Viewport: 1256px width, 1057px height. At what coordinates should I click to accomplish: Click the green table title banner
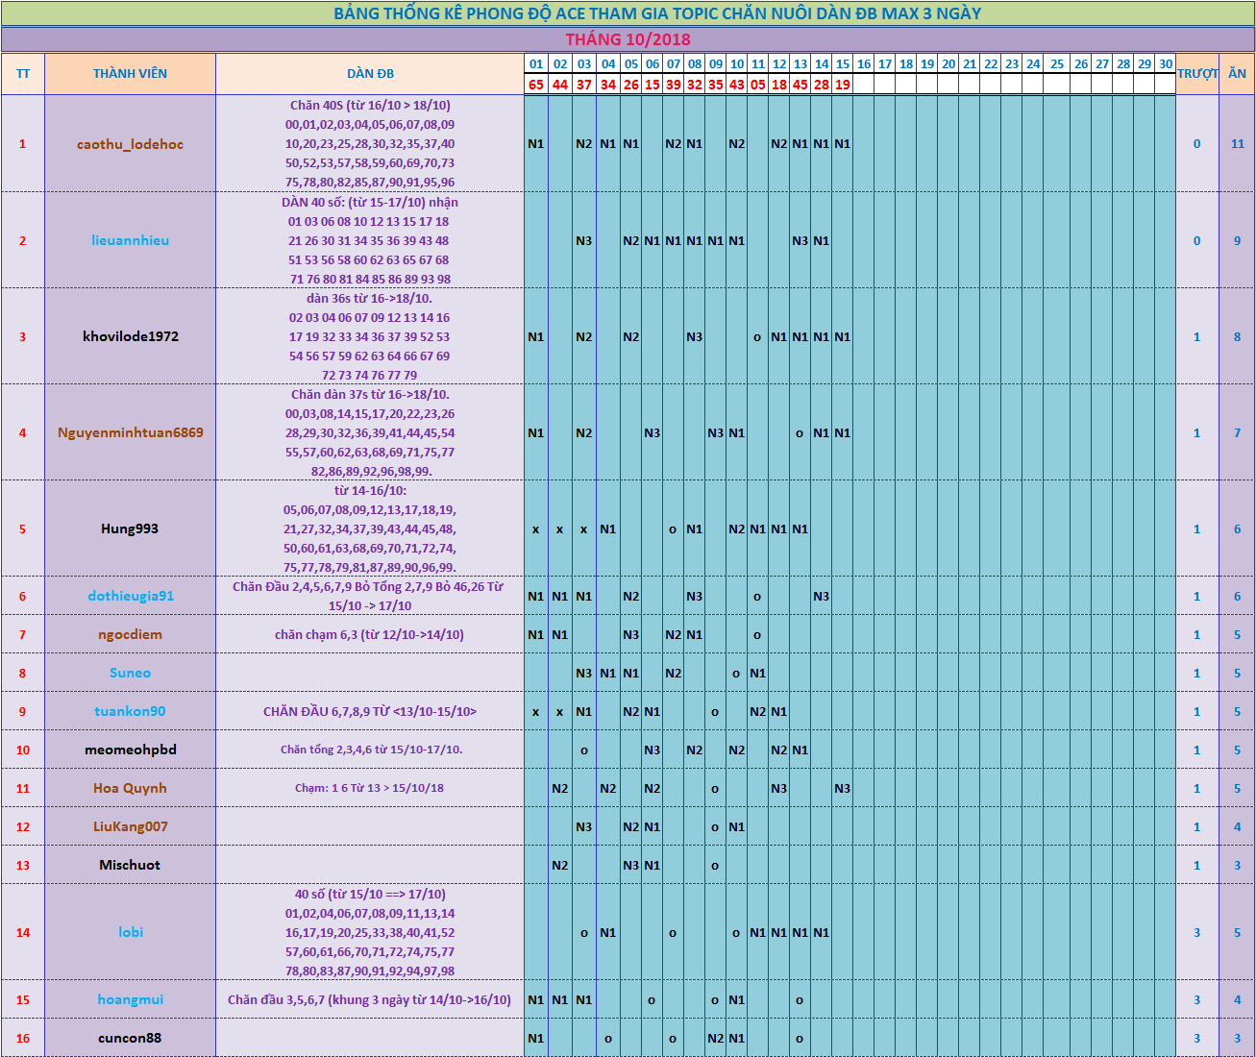[628, 13]
